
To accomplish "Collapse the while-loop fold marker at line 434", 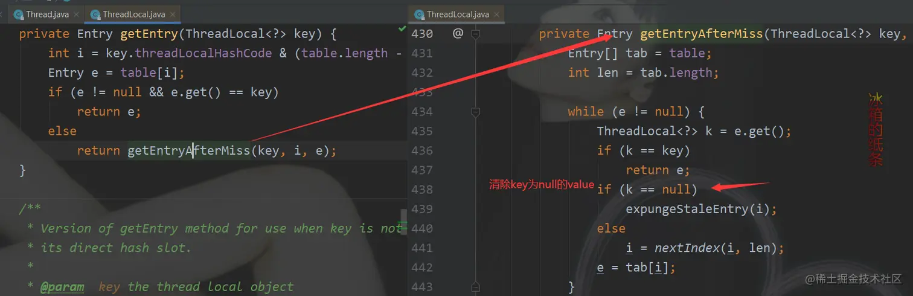I will pyautogui.click(x=475, y=112).
